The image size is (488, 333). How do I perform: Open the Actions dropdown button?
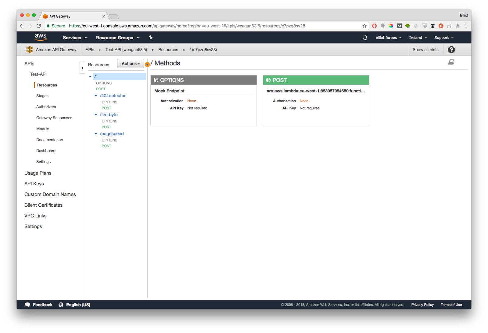coord(131,63)
